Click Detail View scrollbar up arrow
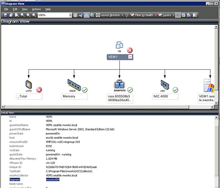This screenshot has width=220, height=188. pyautogui.click(x=216, y=117)
